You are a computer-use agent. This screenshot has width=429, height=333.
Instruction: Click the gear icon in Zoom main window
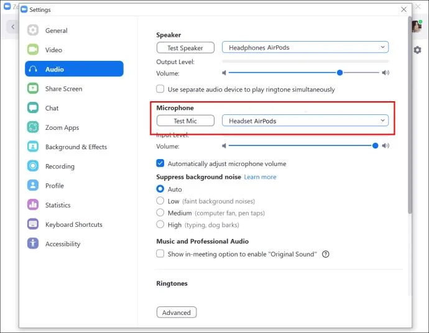(x=417, y=50)
